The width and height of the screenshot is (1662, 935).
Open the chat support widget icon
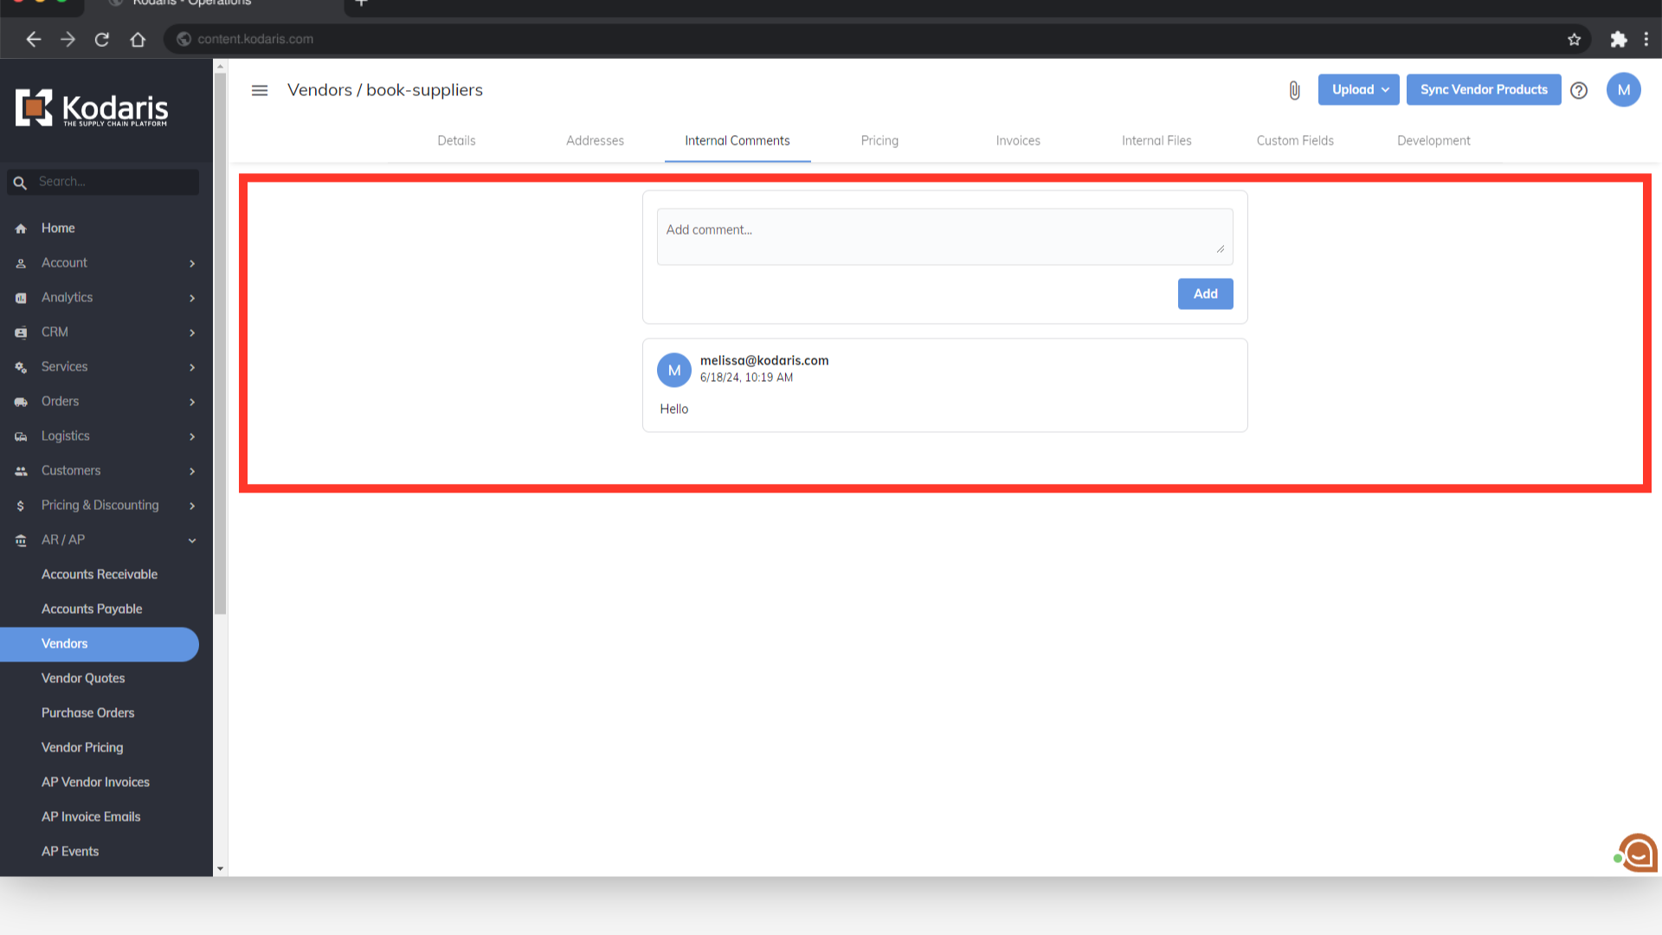click(x=1637, y=854)
